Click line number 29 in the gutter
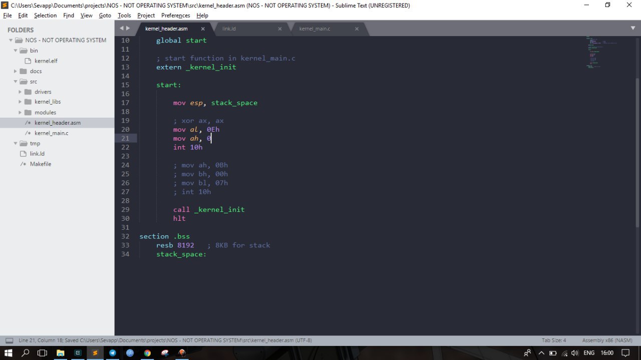The image size is (641, 360). tap(125, 209)
